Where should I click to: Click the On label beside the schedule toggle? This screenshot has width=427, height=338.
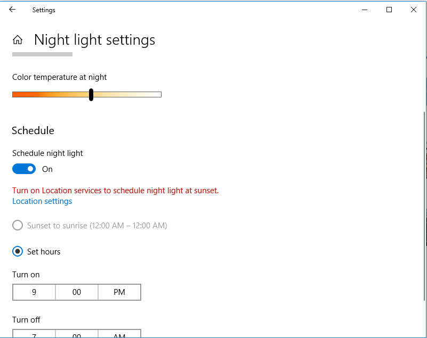(47, 169)
